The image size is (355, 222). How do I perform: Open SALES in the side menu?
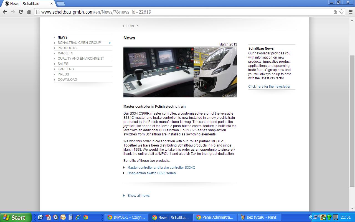[x=63, y=64]
